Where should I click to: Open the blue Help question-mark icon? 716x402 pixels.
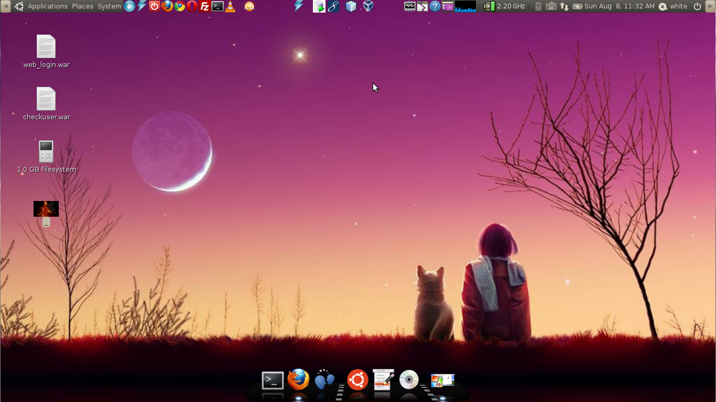tap(435, 6)
